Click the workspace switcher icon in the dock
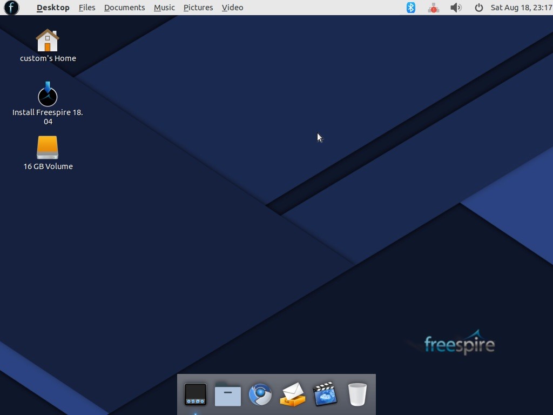The height and width of the screenshot is (415, 553). pos(195,394)
